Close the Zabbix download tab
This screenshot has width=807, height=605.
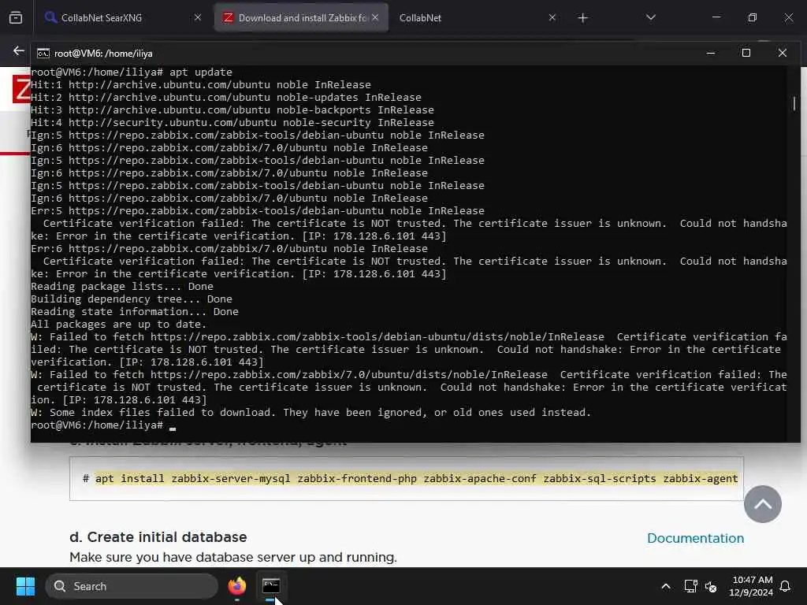click(375, 17)
